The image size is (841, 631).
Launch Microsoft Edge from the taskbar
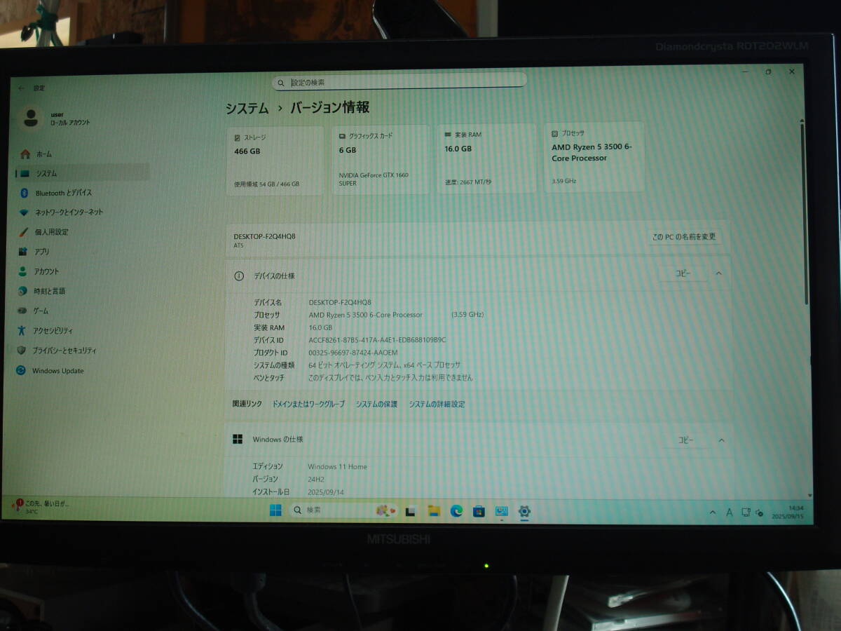coord(456,511)
